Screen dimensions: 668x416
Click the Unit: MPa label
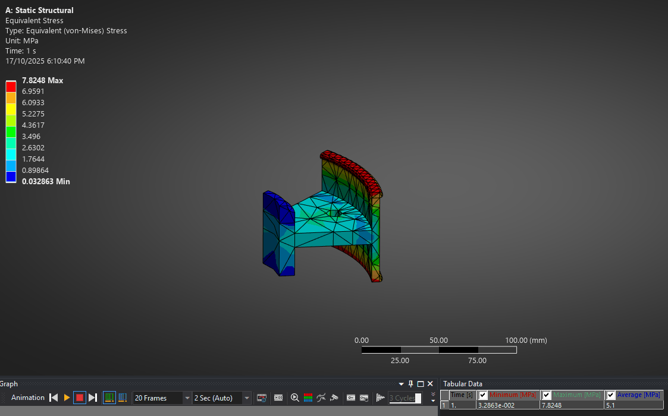pos(22,41)
